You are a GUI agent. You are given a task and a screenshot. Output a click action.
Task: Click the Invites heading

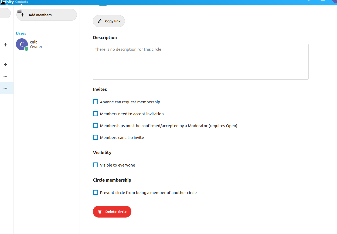[x=100, y=89]
